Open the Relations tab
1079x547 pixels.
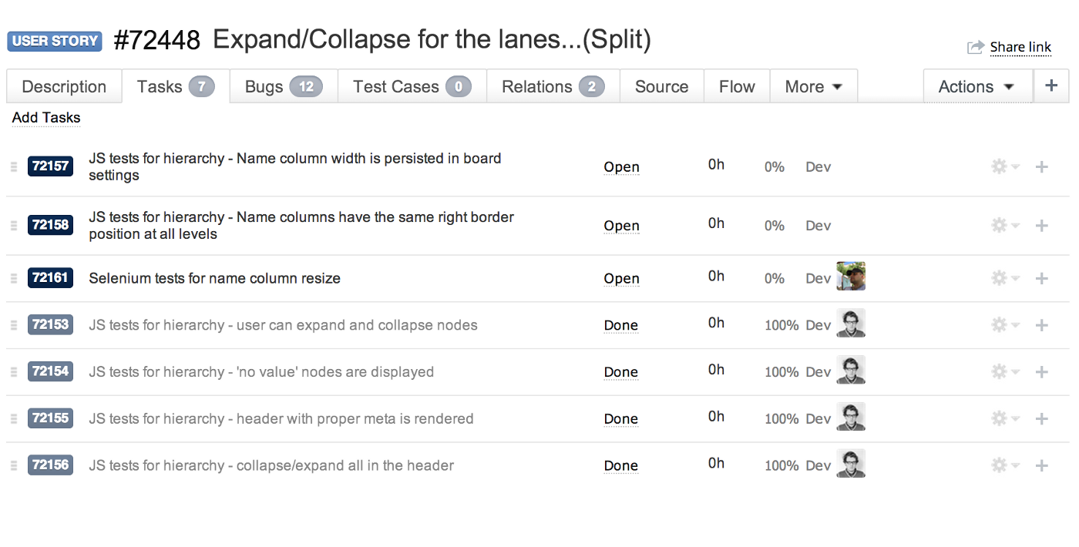[553, 87]
